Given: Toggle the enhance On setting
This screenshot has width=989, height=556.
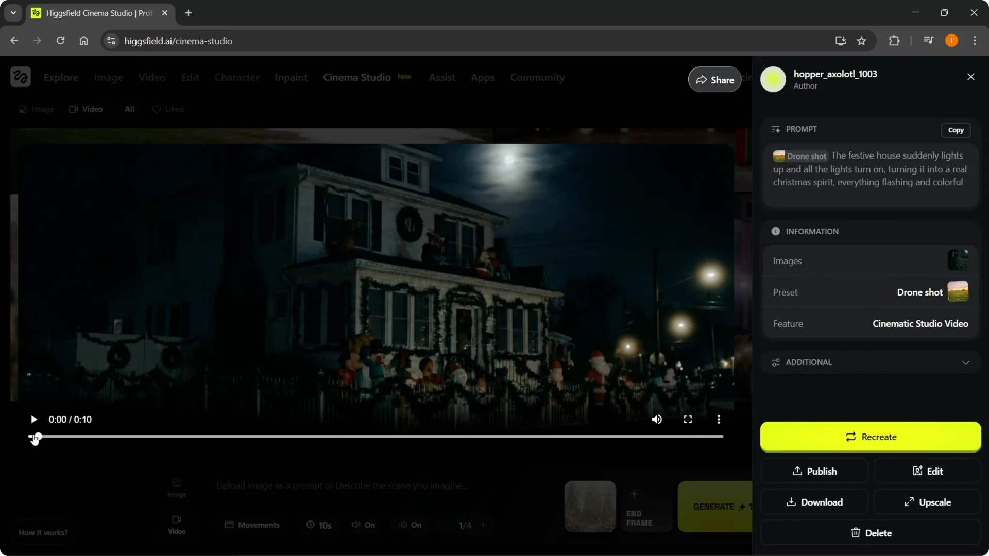Looking at the screenshot, I should tap(411, 525).
